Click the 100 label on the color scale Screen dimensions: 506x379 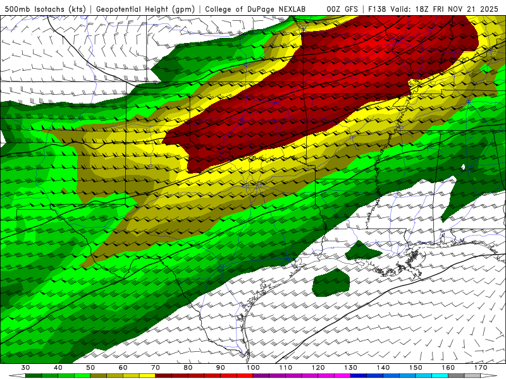tap(253, 368)
